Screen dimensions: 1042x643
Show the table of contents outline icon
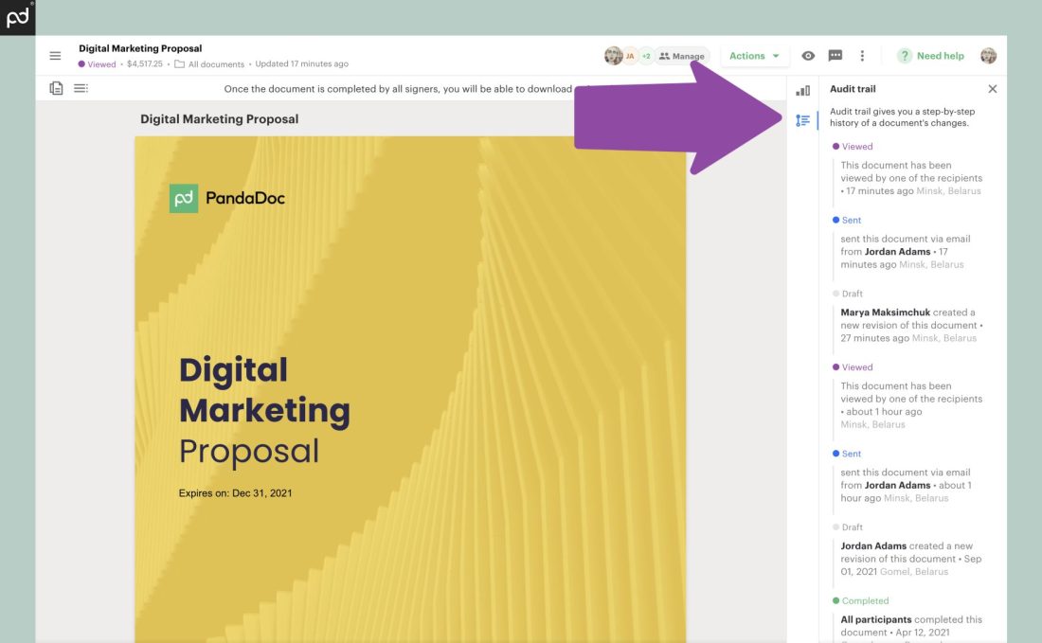tap(81, 89)
